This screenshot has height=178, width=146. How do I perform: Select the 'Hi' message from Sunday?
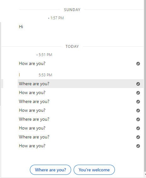(21, 27)
